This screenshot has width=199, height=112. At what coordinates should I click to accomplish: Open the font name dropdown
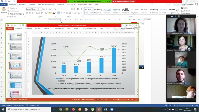36,9
